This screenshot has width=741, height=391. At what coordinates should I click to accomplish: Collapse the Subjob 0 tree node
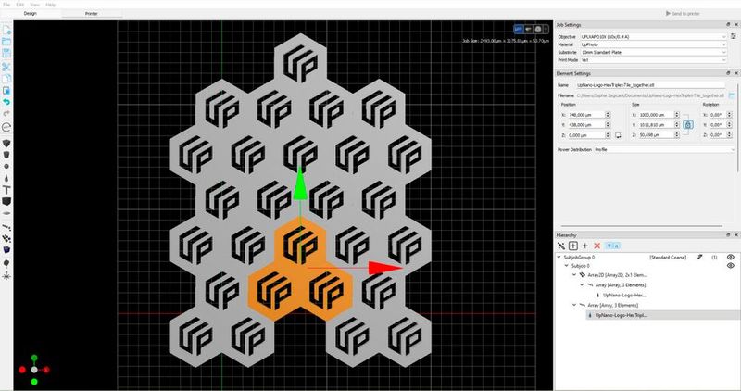(567, 266)
